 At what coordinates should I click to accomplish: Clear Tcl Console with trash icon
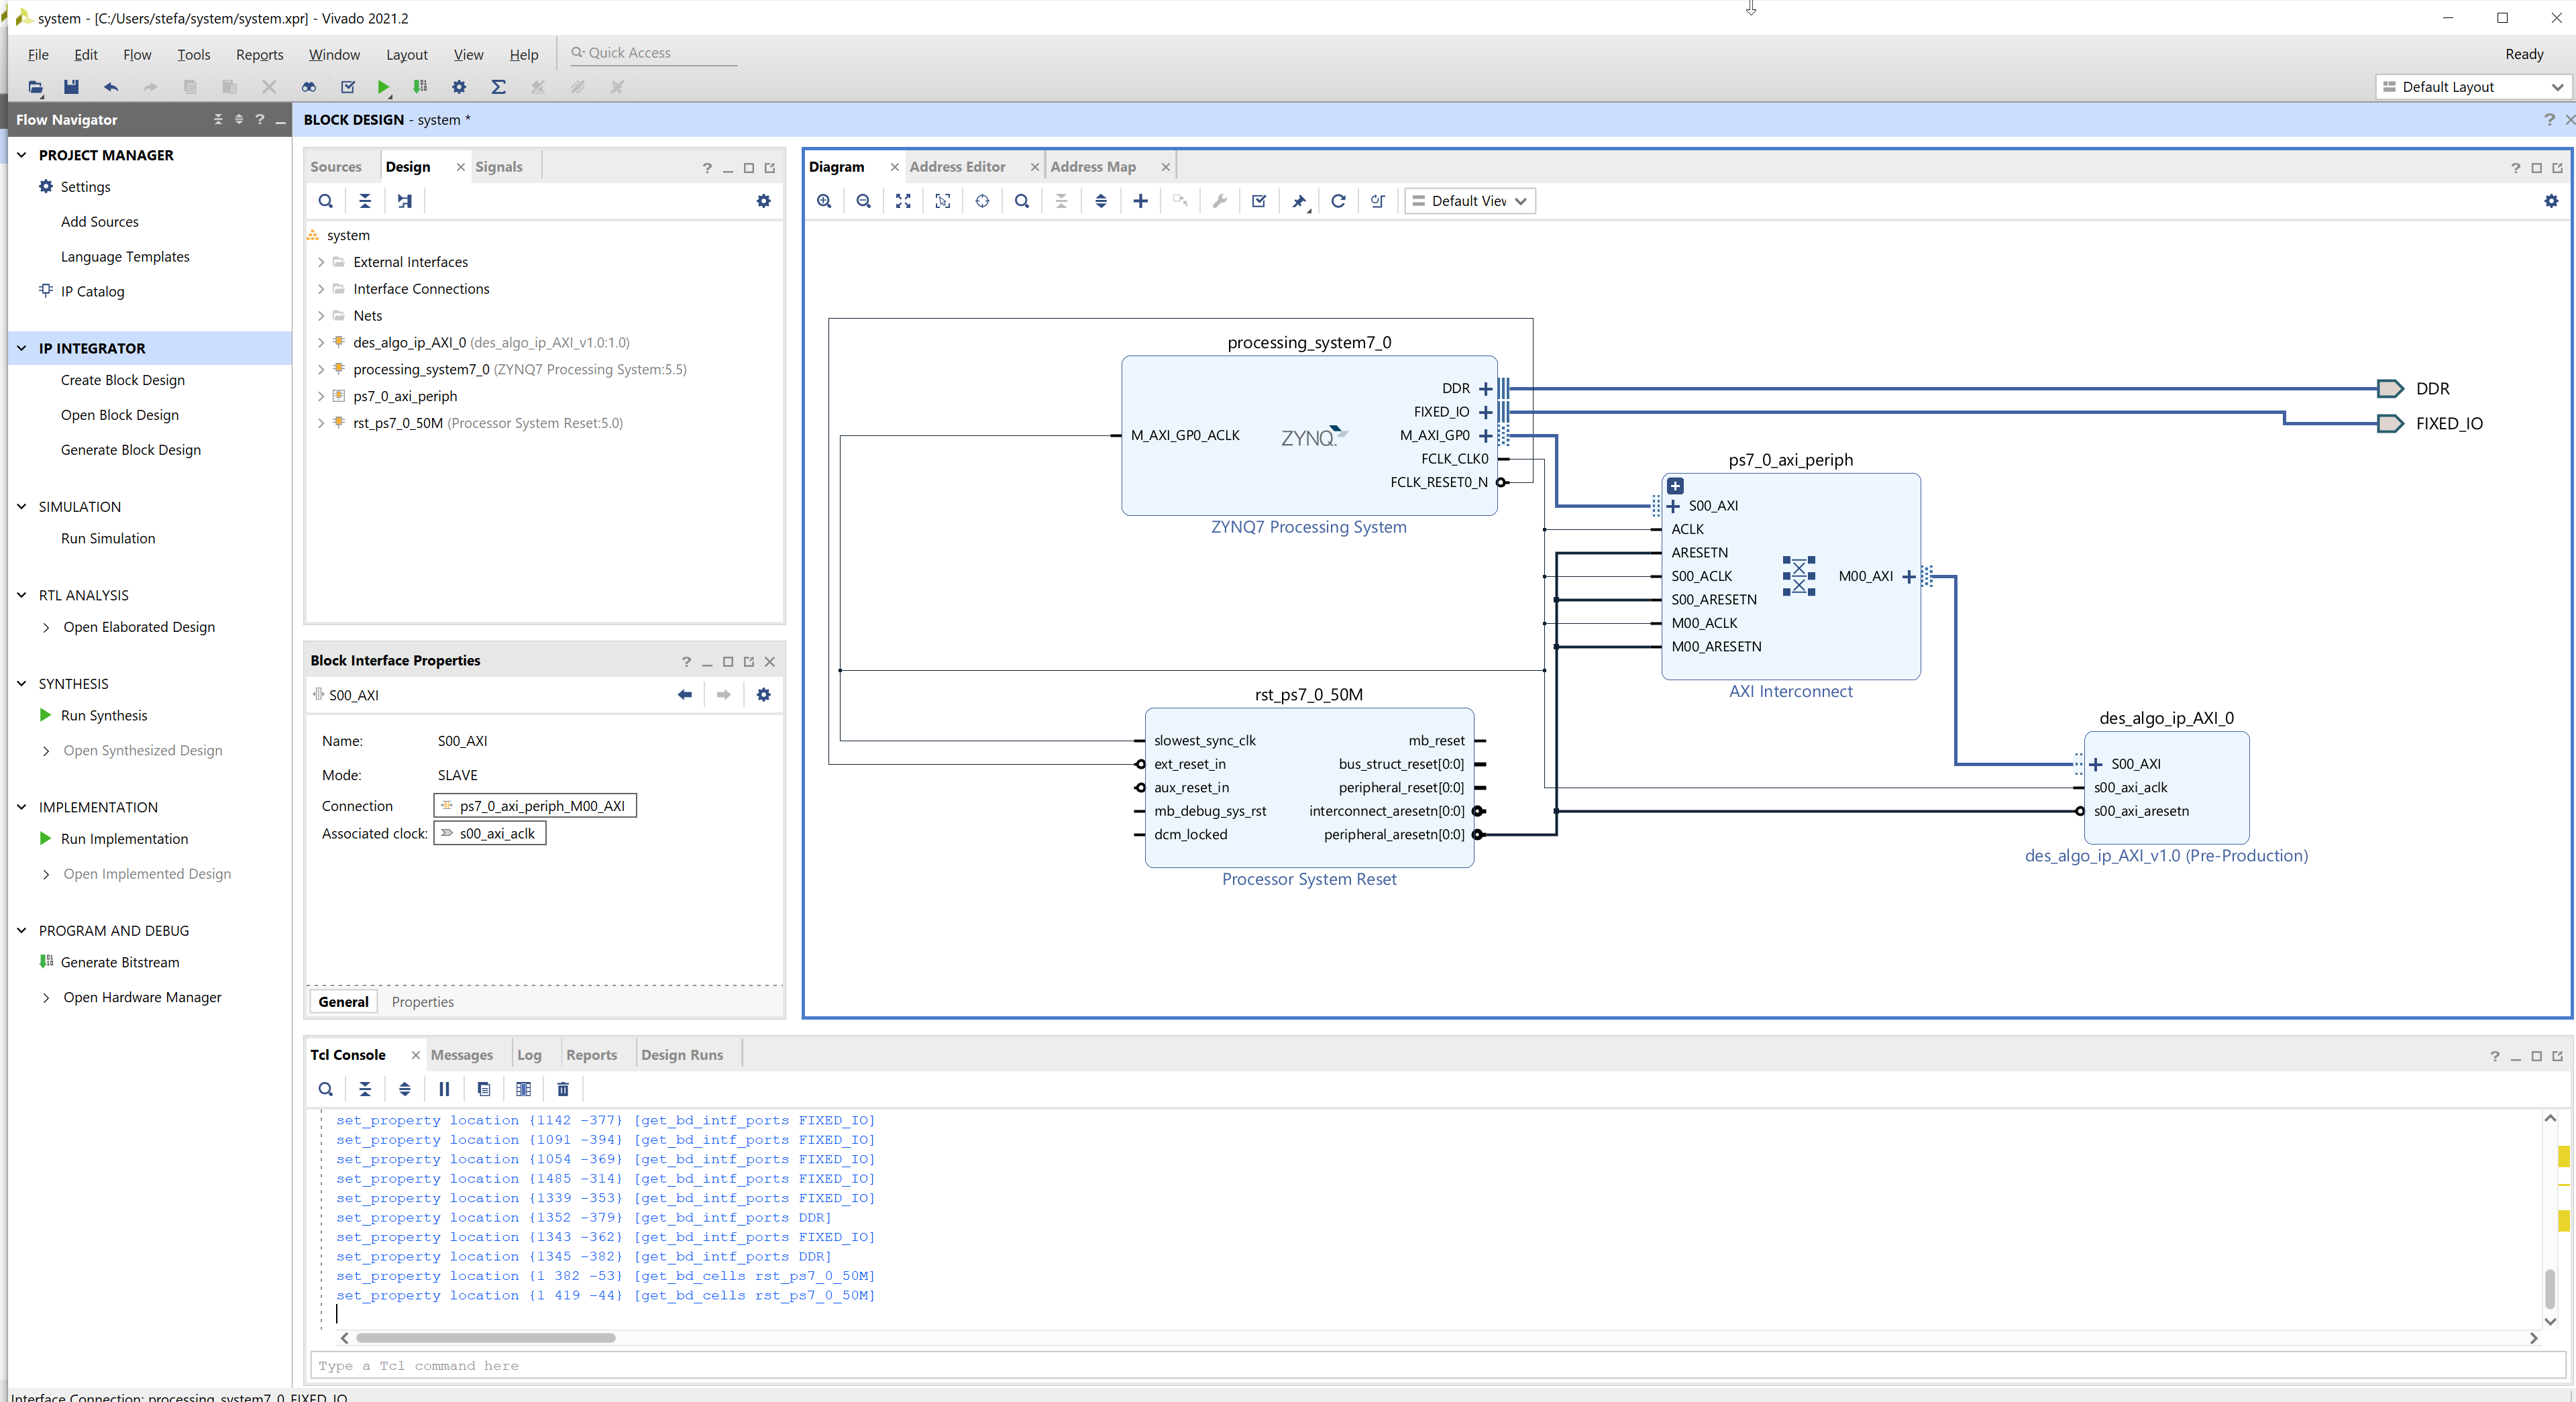pyautogui.click(x=563, y=1089)
